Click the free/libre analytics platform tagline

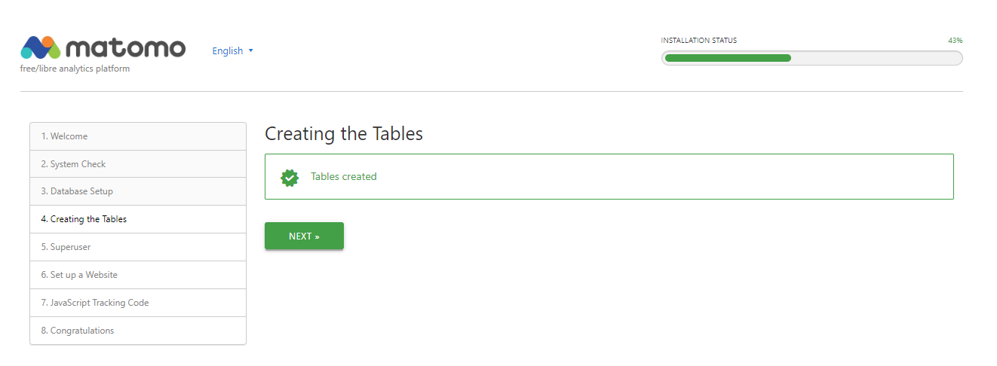pyautogui.click(x=75, y=69)
